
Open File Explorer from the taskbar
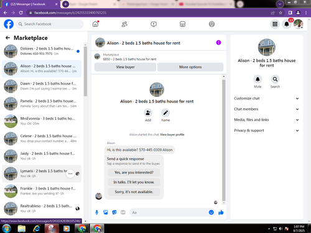pyautogui.click(x=21, y=229)
